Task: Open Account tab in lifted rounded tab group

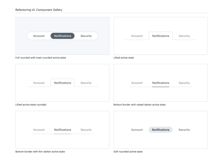Action: click(39, 83)
